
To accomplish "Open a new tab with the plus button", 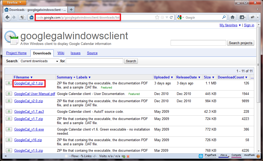I will (x=71, y=10).
